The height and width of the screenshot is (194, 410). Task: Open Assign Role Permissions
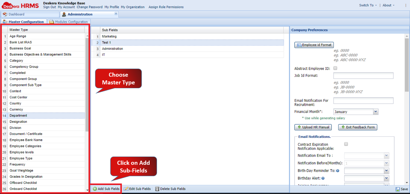[x=166, y=7]
